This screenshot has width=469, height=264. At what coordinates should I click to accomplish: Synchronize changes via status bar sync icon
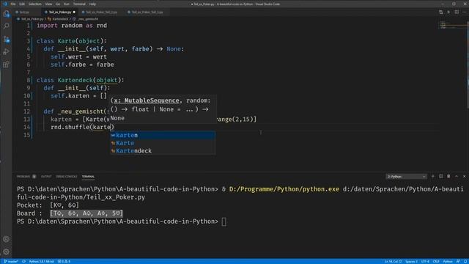[23, 261]
